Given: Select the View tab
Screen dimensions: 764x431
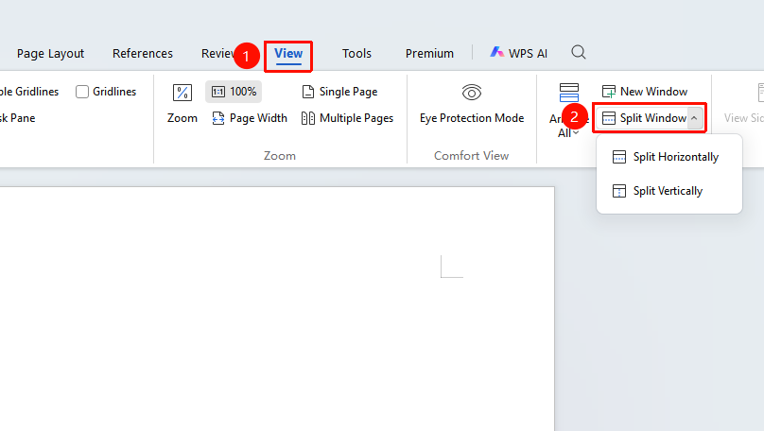Looking at the screenshot, I should 288,54.
